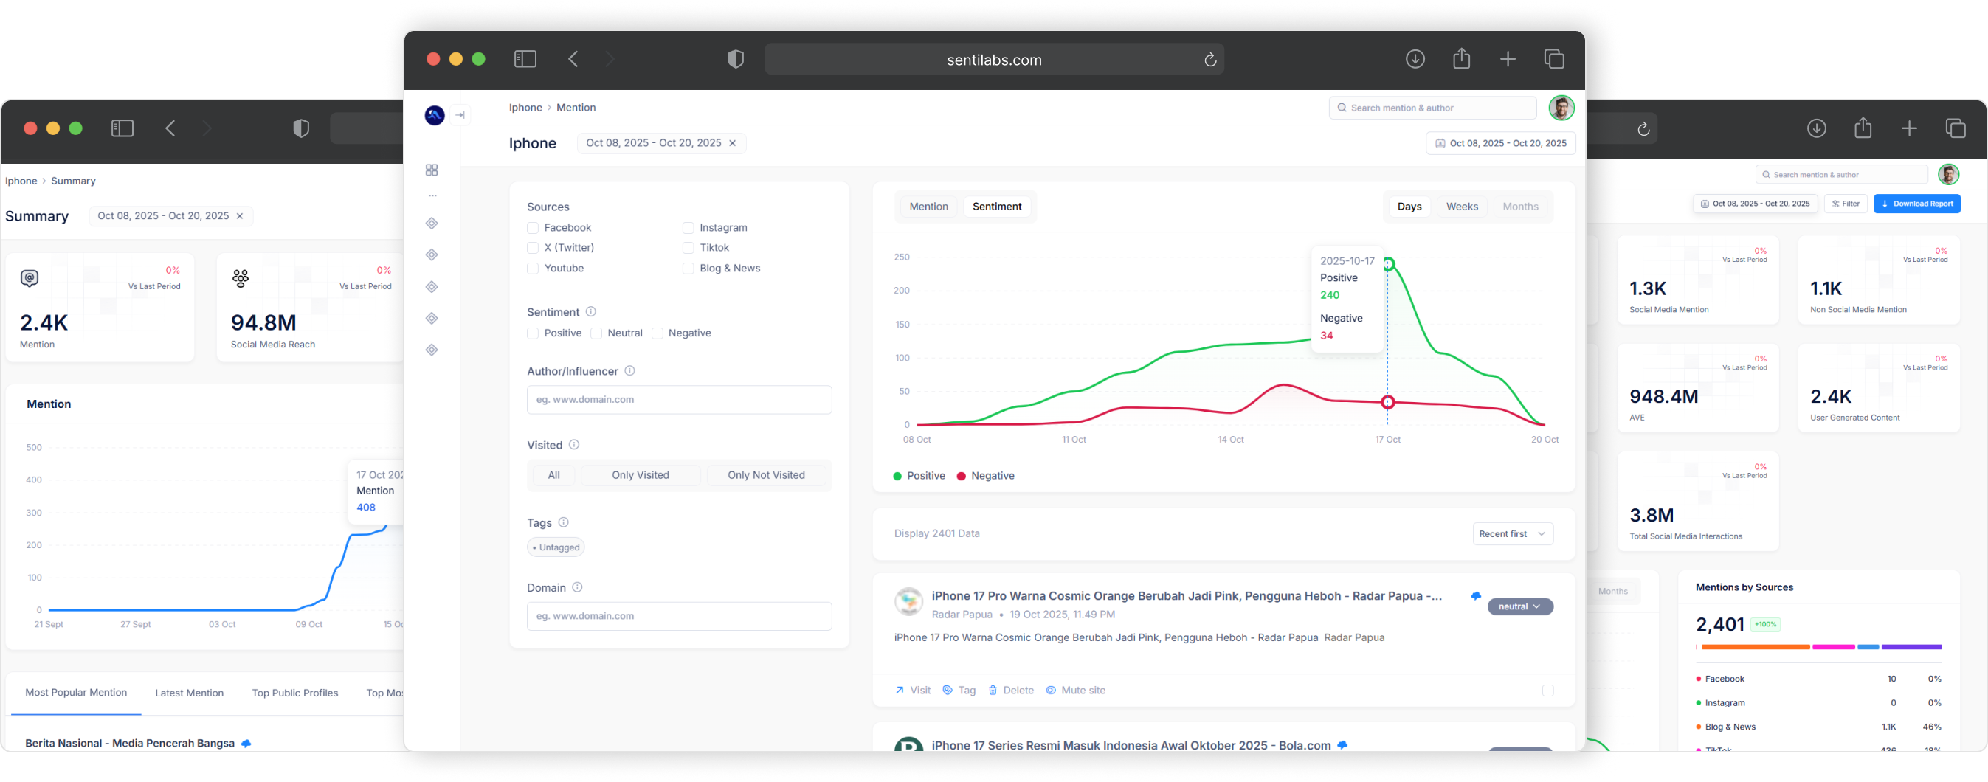
Task: Enable the Facebook source checkbox
Action: (x=533, y=227)
